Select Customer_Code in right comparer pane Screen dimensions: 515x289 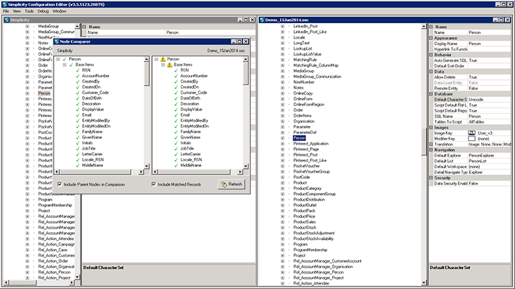(194, 93)
